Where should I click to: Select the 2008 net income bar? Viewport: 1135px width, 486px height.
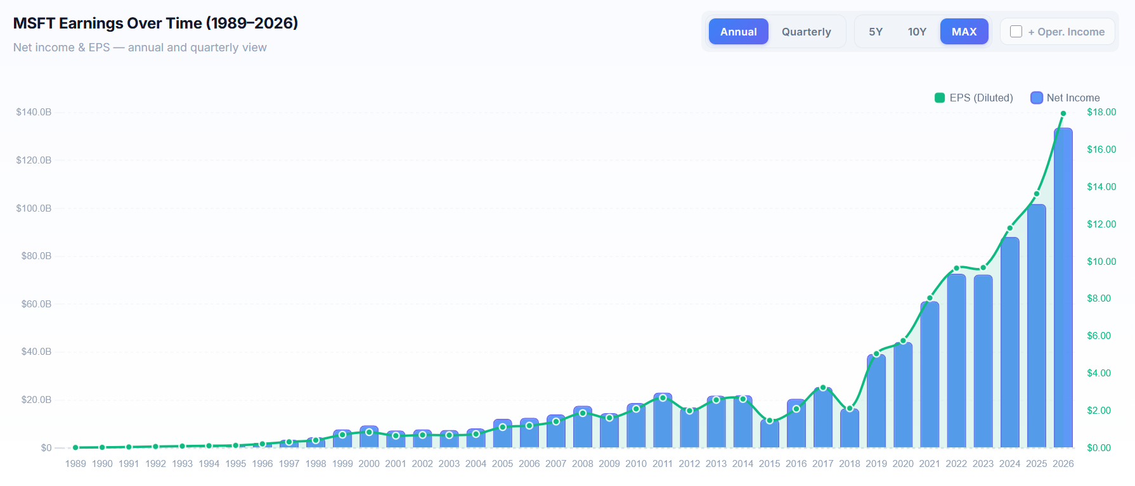tap(583, 427)
